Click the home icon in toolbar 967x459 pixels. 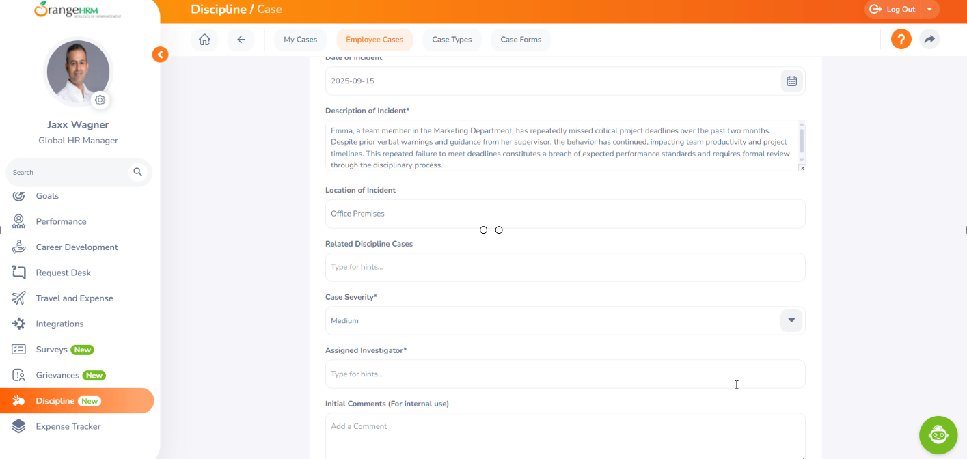click(x=204, y=40)
